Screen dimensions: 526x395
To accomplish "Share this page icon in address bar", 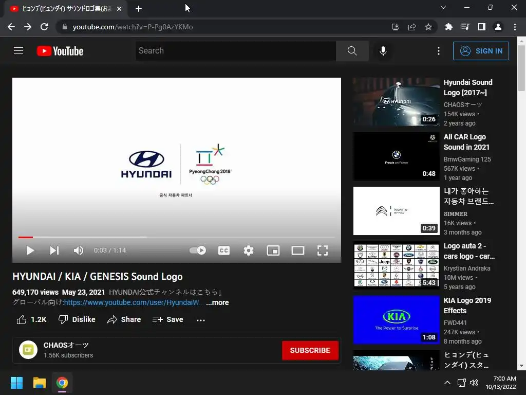I will (x=412, y=27).
